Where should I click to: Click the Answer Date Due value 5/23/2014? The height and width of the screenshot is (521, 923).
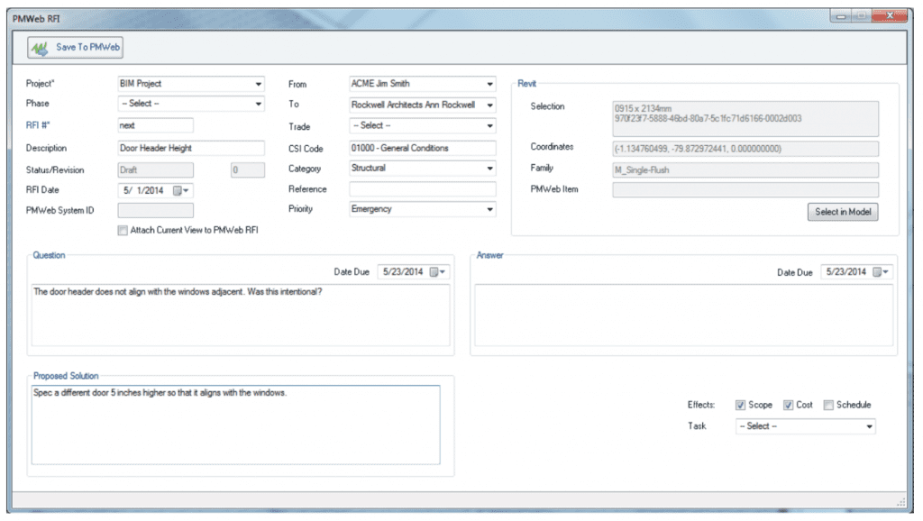coord(846,272)
